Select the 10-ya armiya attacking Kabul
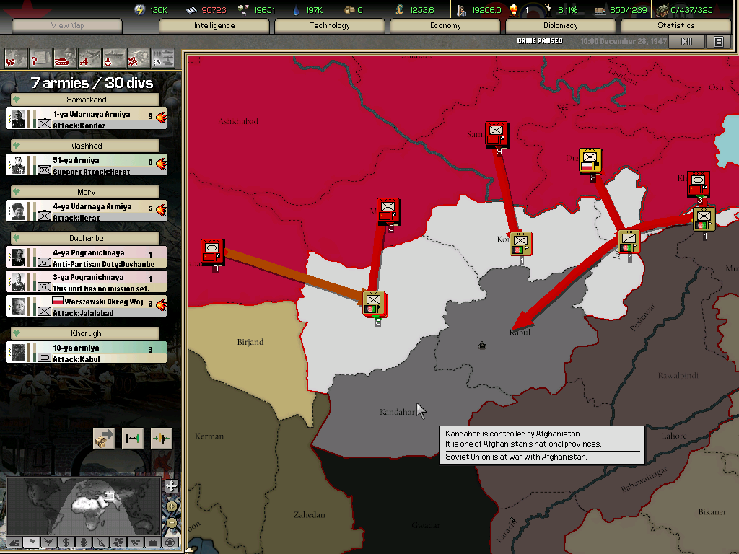 [x=87, y=353]
